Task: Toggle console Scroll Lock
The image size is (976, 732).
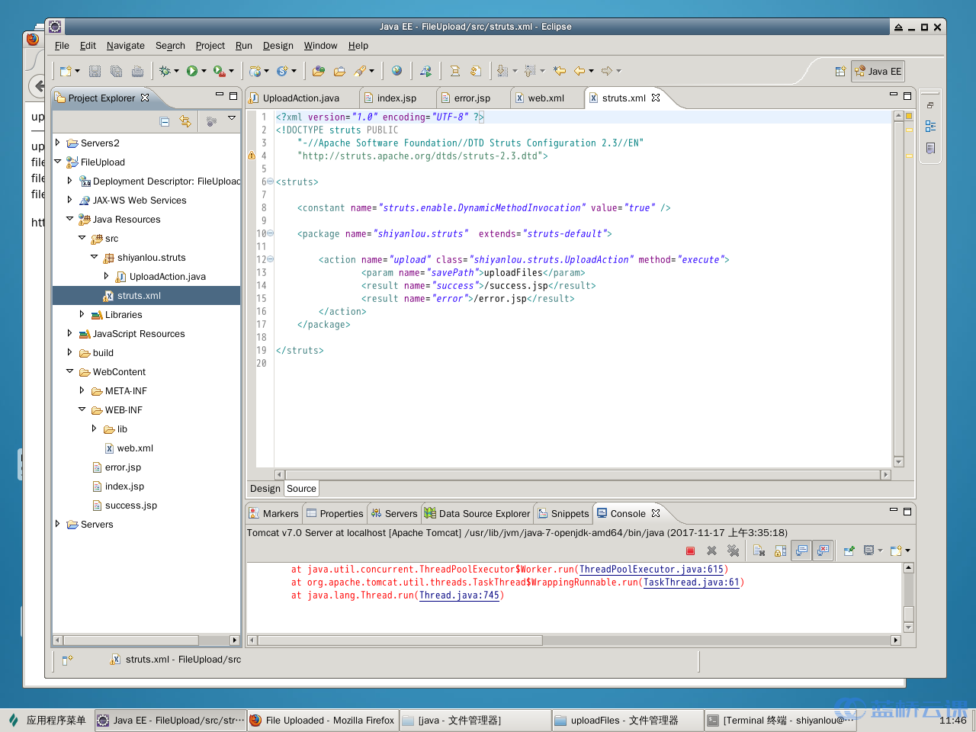Action: pos(780,551)
